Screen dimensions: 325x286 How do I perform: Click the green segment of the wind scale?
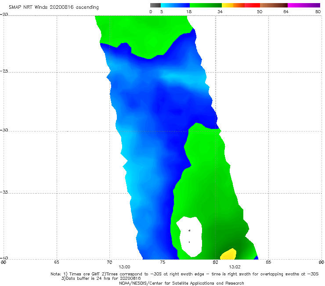coord(206,5)
